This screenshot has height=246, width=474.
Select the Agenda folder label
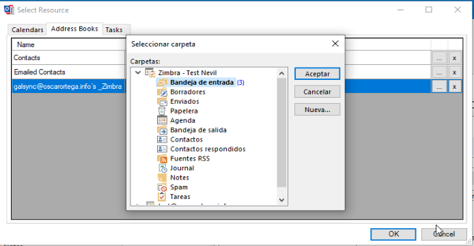(x=182, y=120)
